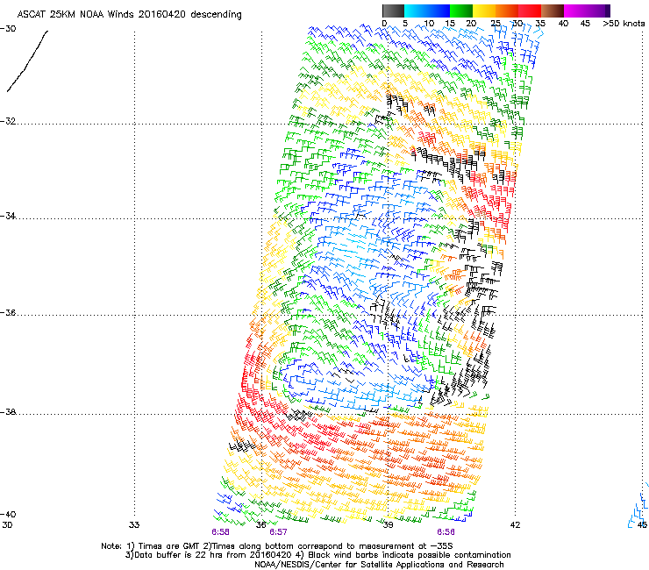This screenshot has width=649, height=570.
Task: Click the '-38' latitude axis label
Action: coord(8,412)
